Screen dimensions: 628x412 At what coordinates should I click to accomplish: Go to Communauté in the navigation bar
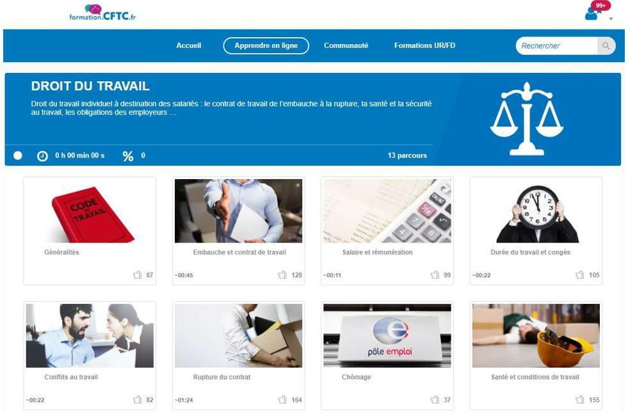pyautogui.click(x=346, y=45)
